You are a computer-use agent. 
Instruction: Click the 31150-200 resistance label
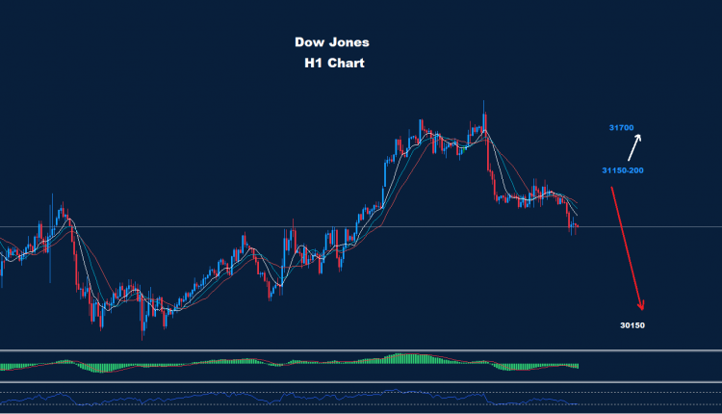(x=622, y=169)
